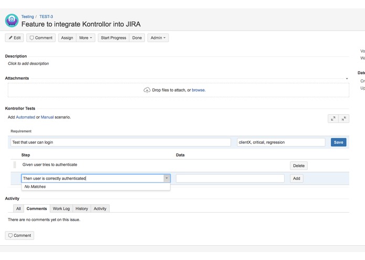365x260 pixels.
Task: Click the expand all scenarios icon
Action: click(x=333, y=119)
